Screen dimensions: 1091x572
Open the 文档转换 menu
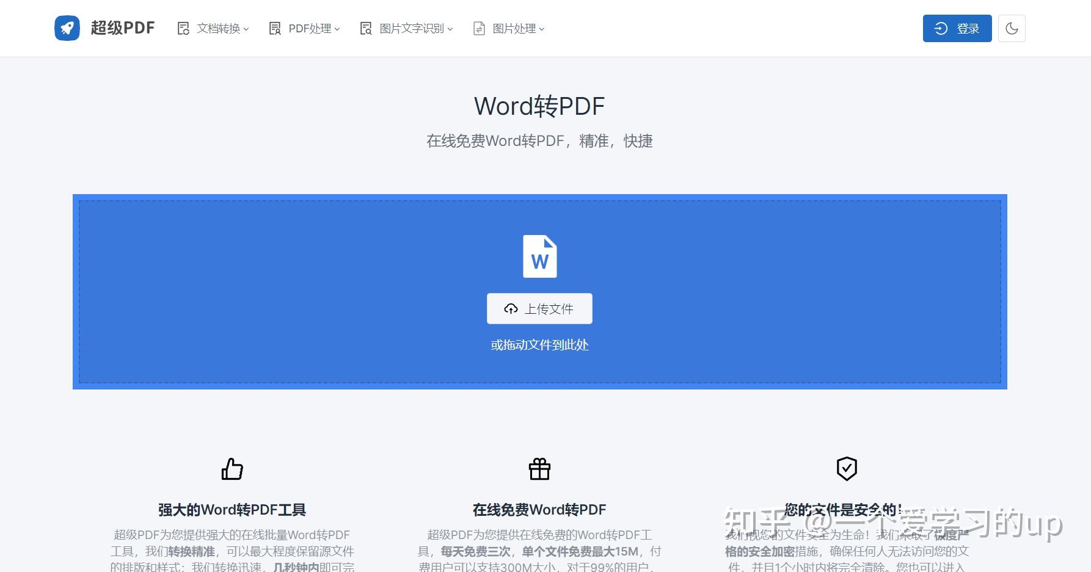pyautogui.click(x=213, y=29)
